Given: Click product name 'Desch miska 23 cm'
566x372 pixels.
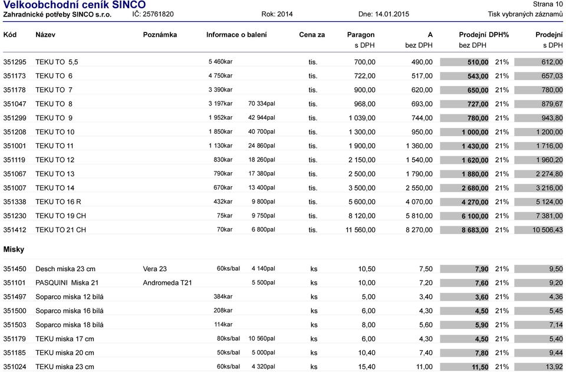Looking at the screenshot, I should point(65,269).
